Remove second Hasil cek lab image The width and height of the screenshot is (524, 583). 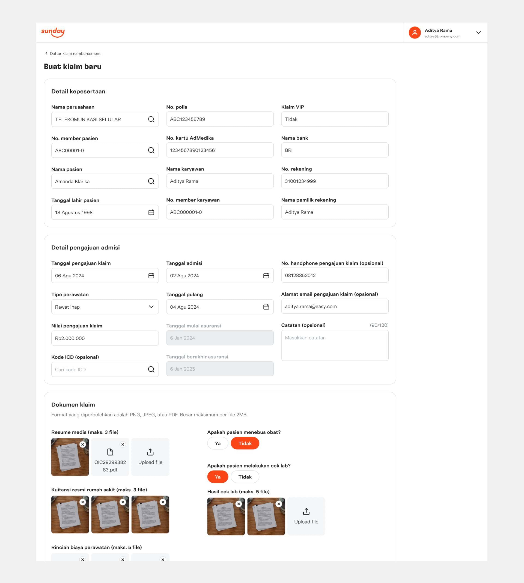(x=279, y=504)
